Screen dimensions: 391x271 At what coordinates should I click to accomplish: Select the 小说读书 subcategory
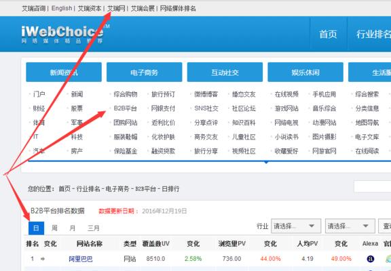286,137
